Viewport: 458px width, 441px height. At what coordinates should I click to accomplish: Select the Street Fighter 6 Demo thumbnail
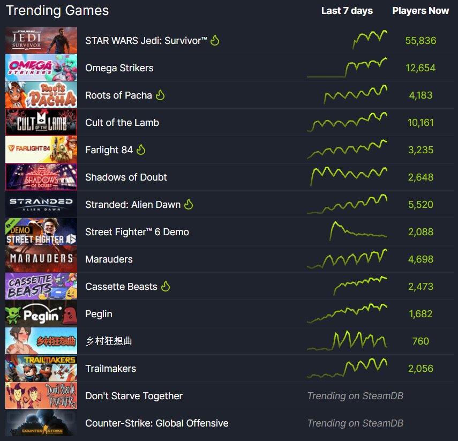pos(41,231)
